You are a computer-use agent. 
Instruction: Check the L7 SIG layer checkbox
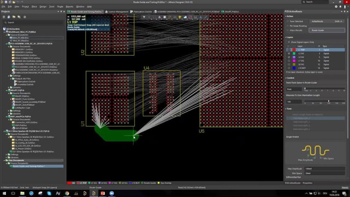(x=289, y=61)
